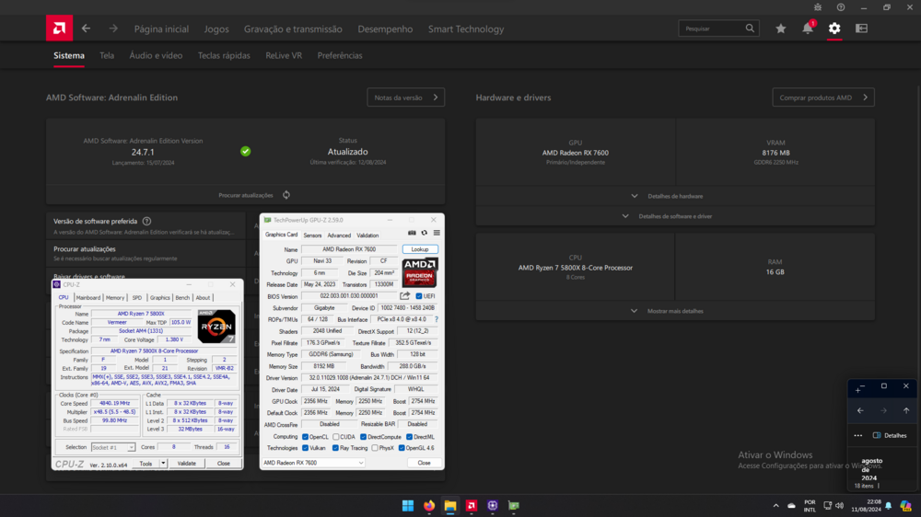Click the Pesquisar search field

pyautogui.click(x=712, y=29)
